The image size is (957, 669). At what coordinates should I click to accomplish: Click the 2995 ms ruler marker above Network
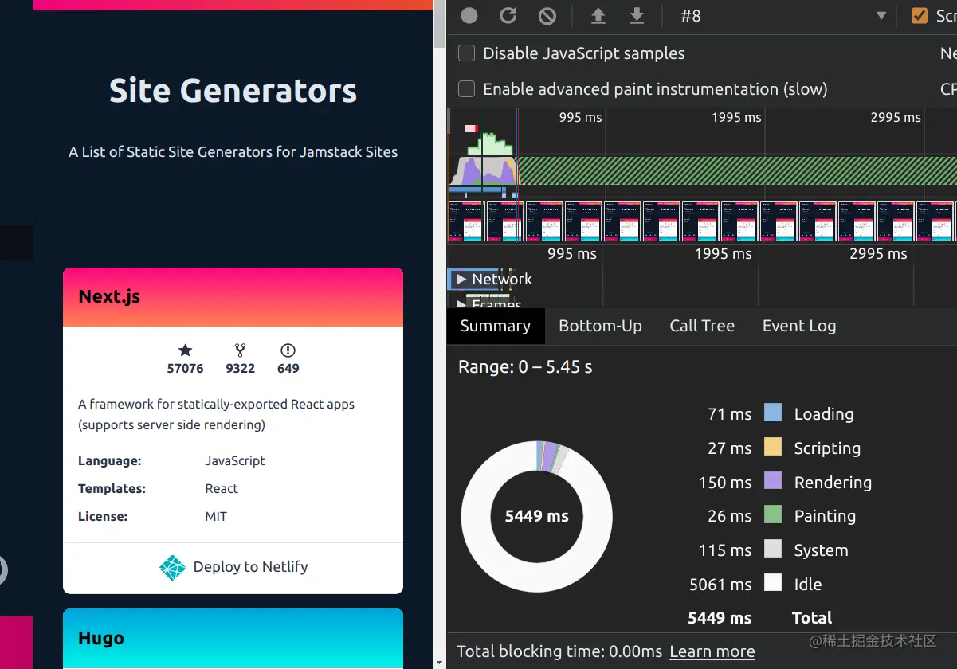(x=878, y=254)
